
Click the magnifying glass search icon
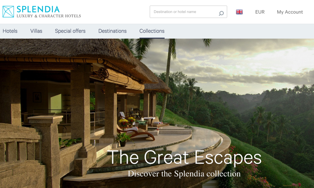221,13
